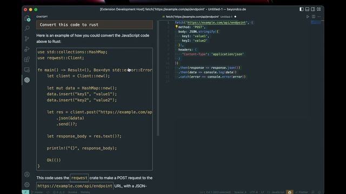Click the lightbulb code action icon
346x194 pixels.
tap(176, 26)
